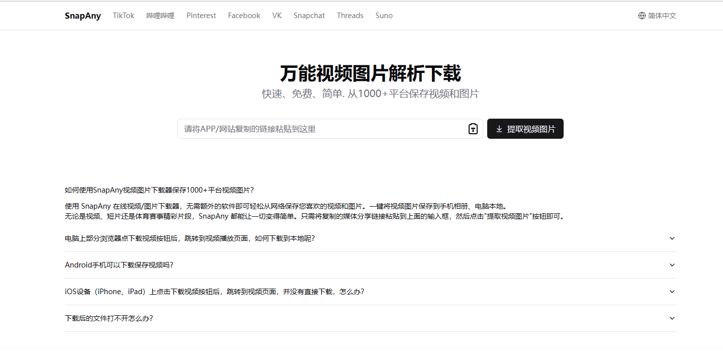
Task: Click the download arrow icon on extract button
Action: pyautogui.click(x=499, y=129)
